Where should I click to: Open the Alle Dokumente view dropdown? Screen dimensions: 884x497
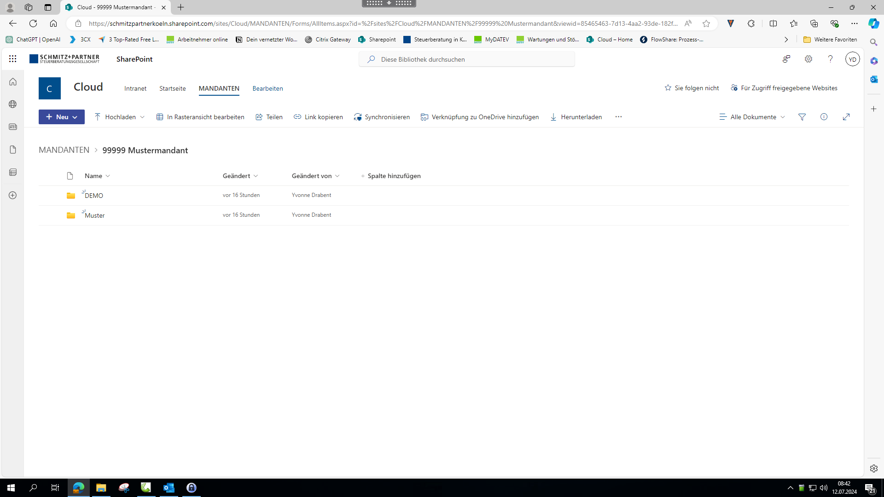(x=752, y=117)
